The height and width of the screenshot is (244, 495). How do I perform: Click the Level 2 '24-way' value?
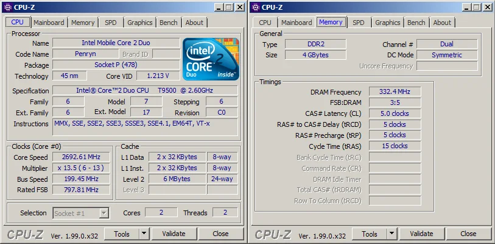[222, 179]
